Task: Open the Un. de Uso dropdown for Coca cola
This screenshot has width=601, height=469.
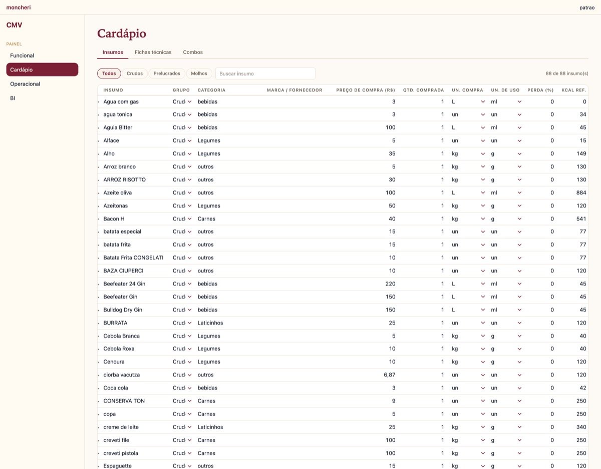Action: point(506,388)
